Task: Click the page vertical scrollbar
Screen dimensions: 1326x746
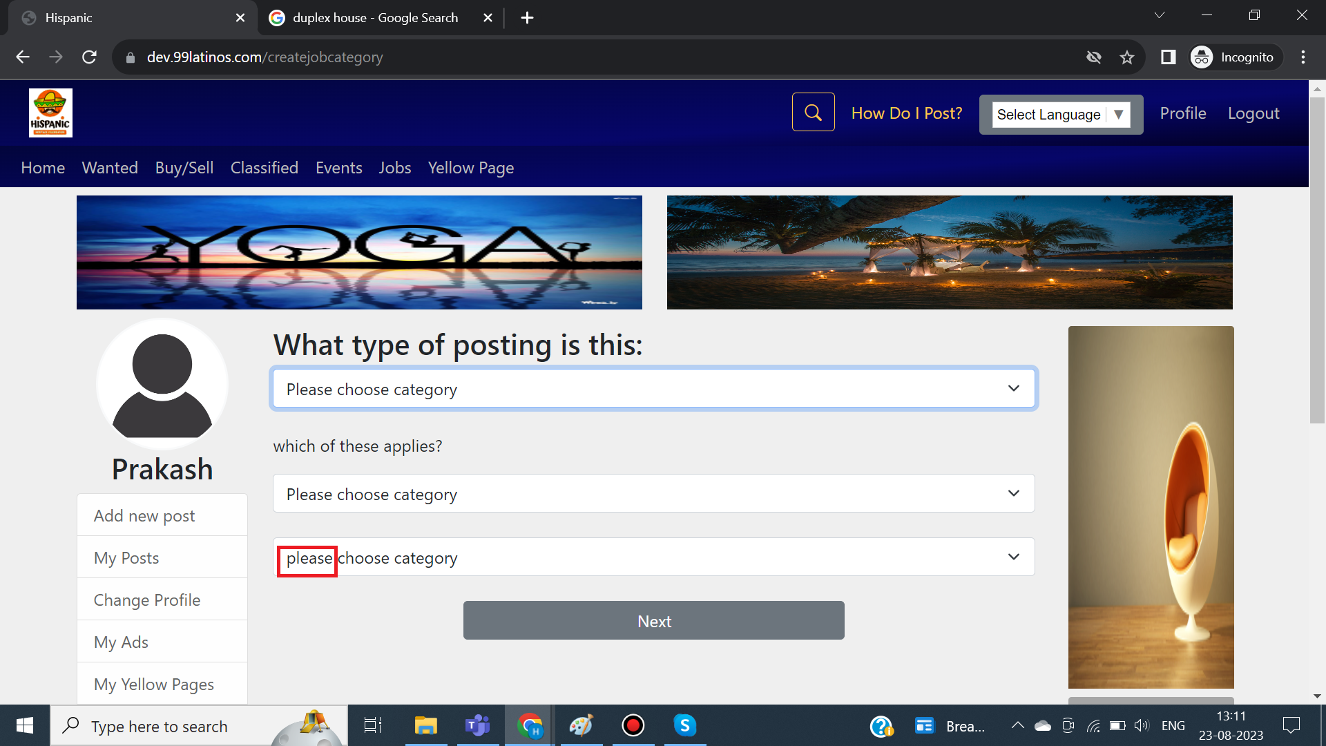Action: pos(1316,260)
